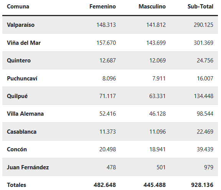The height and width of the screenshot is (190, 221).
Task: Click the Sub-Total column header
Action: tap(200, 7)
